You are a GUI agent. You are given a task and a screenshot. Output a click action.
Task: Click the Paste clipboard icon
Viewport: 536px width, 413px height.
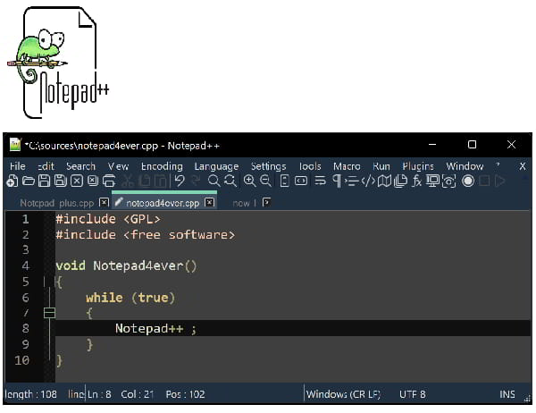pos(160,181)
